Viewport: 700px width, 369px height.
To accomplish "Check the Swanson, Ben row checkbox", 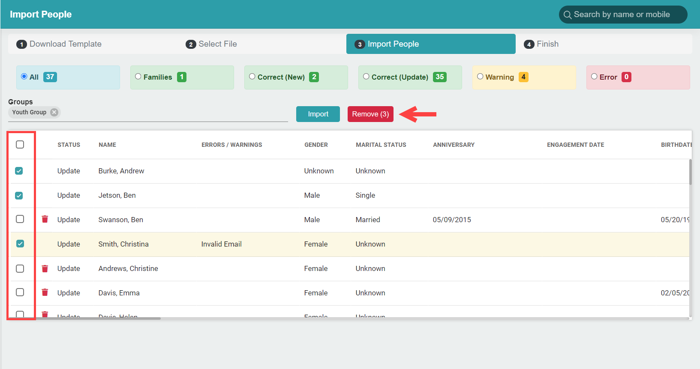I will pos(20,219).
